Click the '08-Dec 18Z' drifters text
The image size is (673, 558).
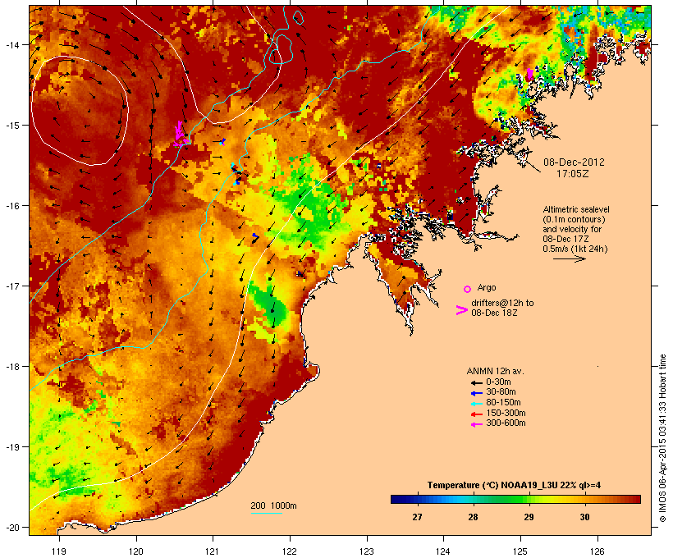(494, 313)
